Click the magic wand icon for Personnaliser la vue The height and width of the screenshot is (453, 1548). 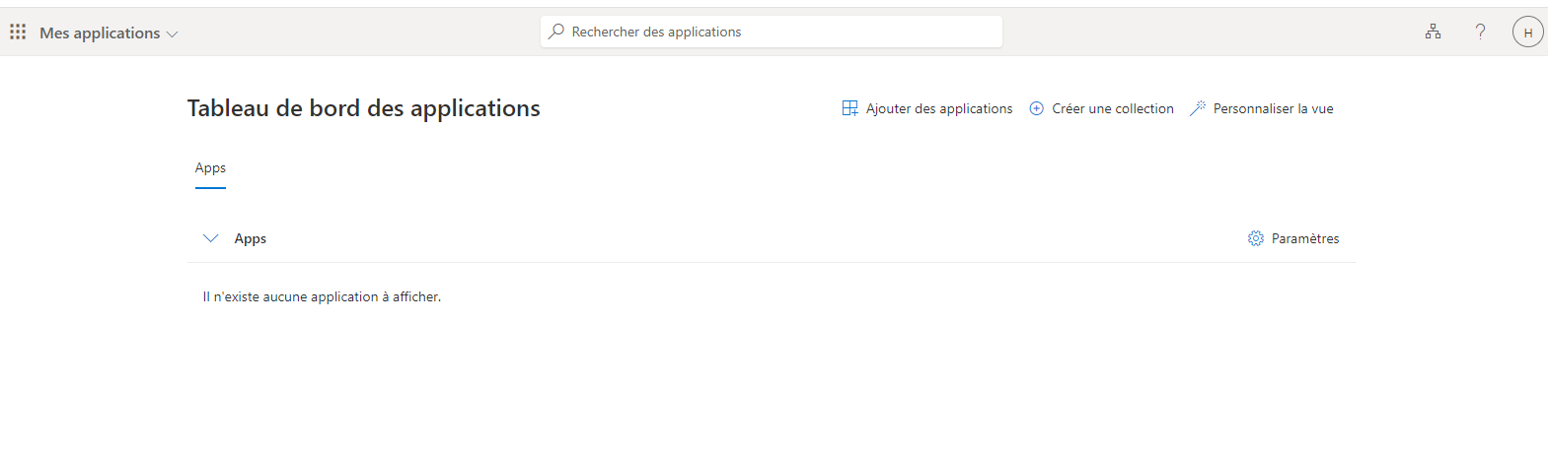1198,108
